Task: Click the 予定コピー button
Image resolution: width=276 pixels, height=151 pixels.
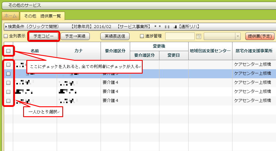Action: pyautogui.click(x=44, y=36)
